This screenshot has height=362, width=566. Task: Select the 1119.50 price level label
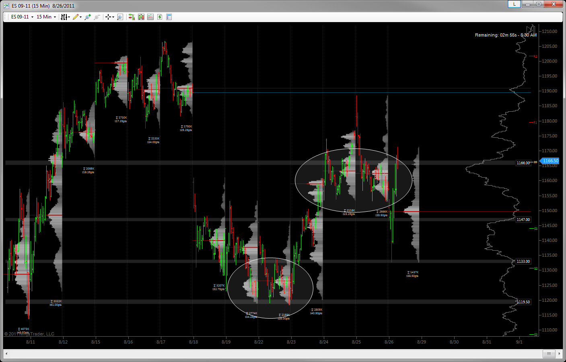[x=523, y=302]
